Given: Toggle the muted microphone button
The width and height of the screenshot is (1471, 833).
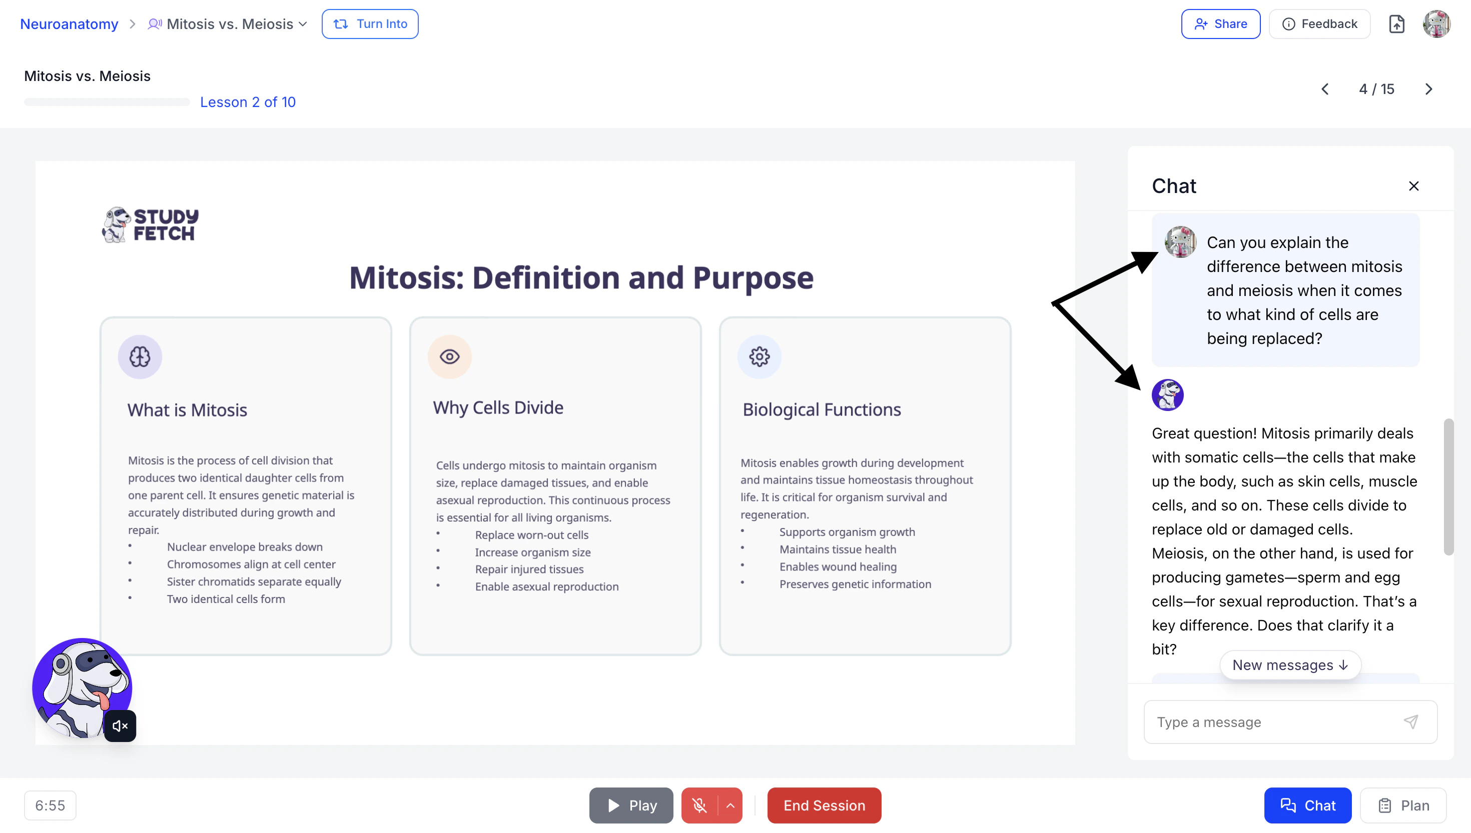Looking at the screenshot, I should point(699,805).
